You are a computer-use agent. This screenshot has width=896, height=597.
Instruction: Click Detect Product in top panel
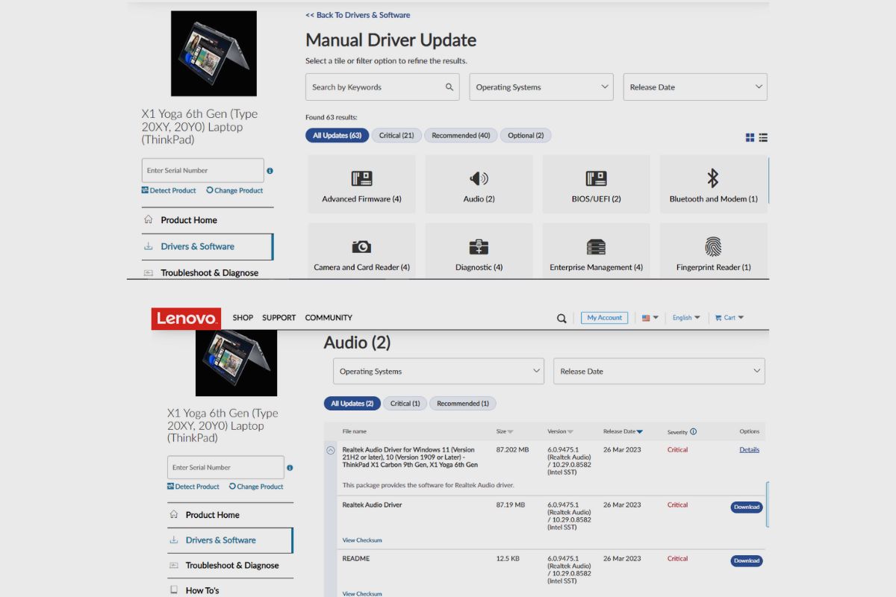pyautogui.click(x=169, y=190)
